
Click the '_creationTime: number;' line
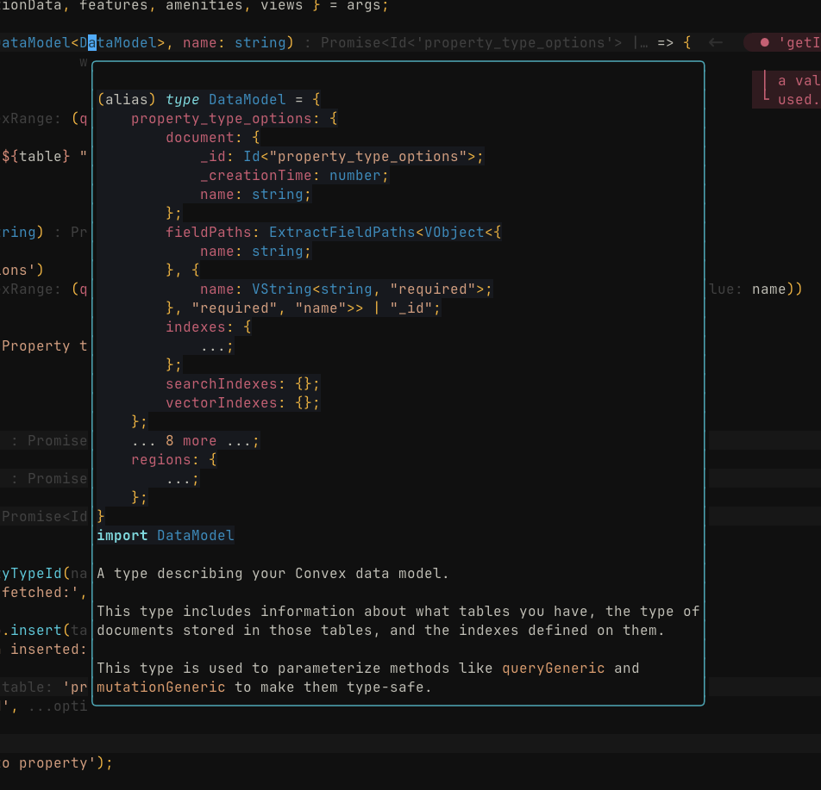click(x=294, y=175)
